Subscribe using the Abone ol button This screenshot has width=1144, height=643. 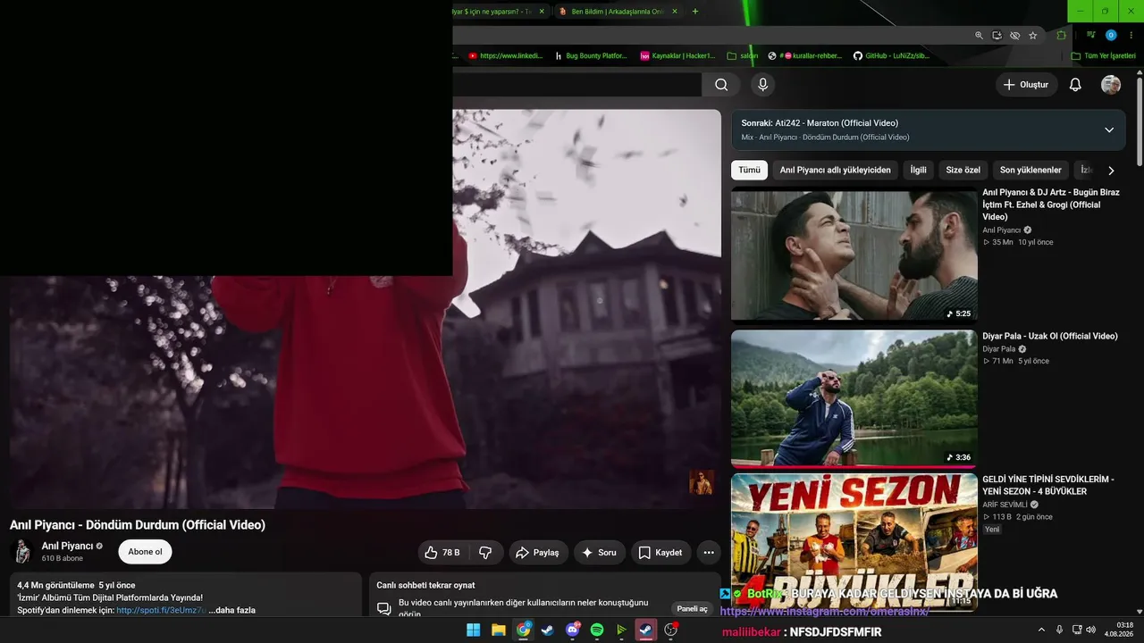click(x=145, y=552)
